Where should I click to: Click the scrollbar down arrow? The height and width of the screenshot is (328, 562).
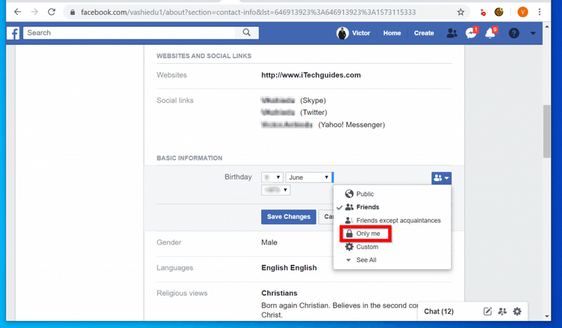tap(547, 317)
